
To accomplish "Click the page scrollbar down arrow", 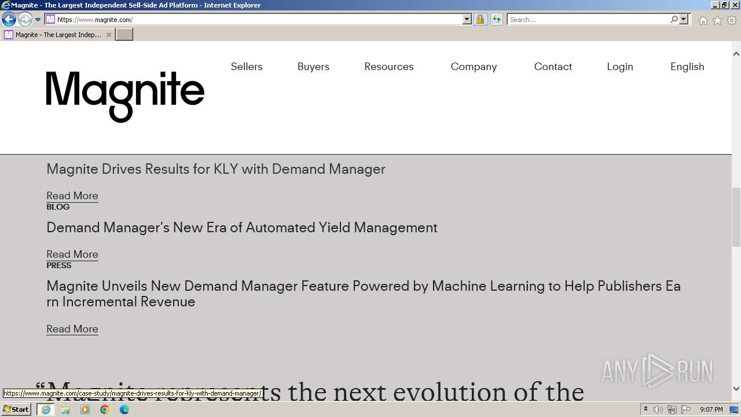I will pos(736,389).
